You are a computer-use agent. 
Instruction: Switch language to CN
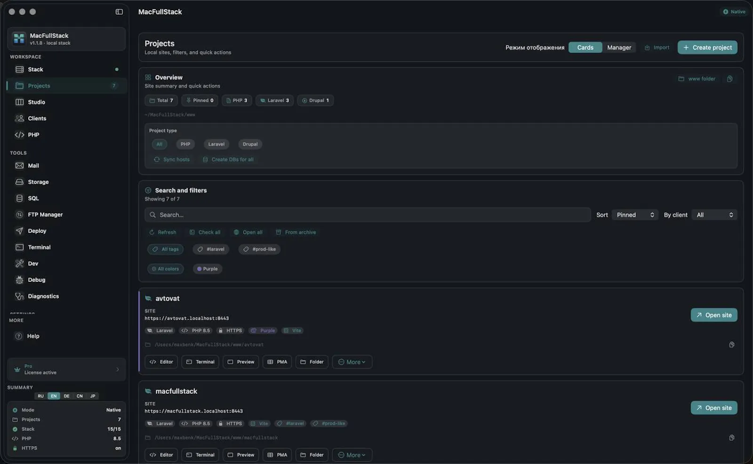tap(80, 396)
